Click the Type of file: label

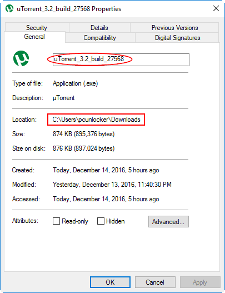(x=27, y=83)
